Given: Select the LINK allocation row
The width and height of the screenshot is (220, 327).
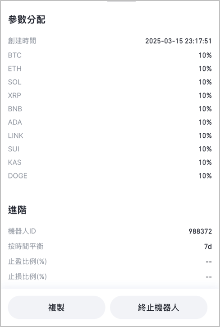Looking at the screenshot, I should [x=110, y=135].
